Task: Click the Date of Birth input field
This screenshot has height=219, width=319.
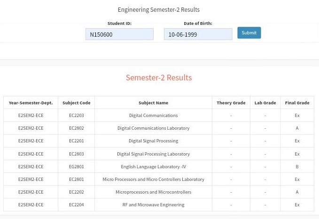Action: point(198,34)
